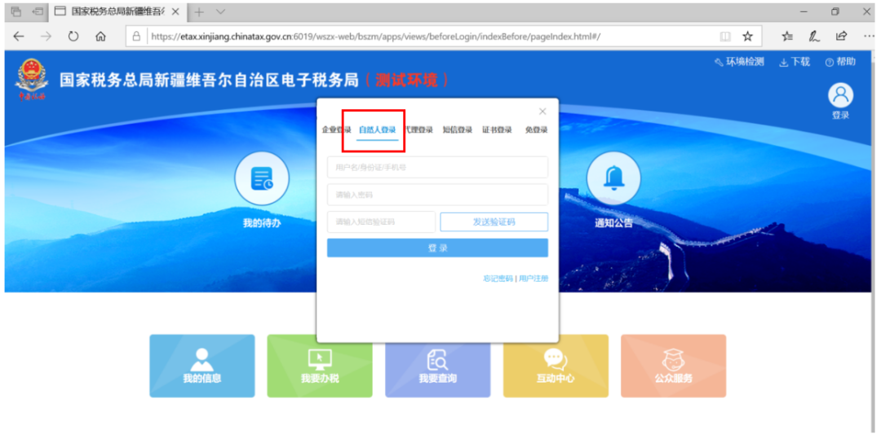
Task: Click the 用户名/身份证/手机号 input field
Action: (x=438, y=167)
